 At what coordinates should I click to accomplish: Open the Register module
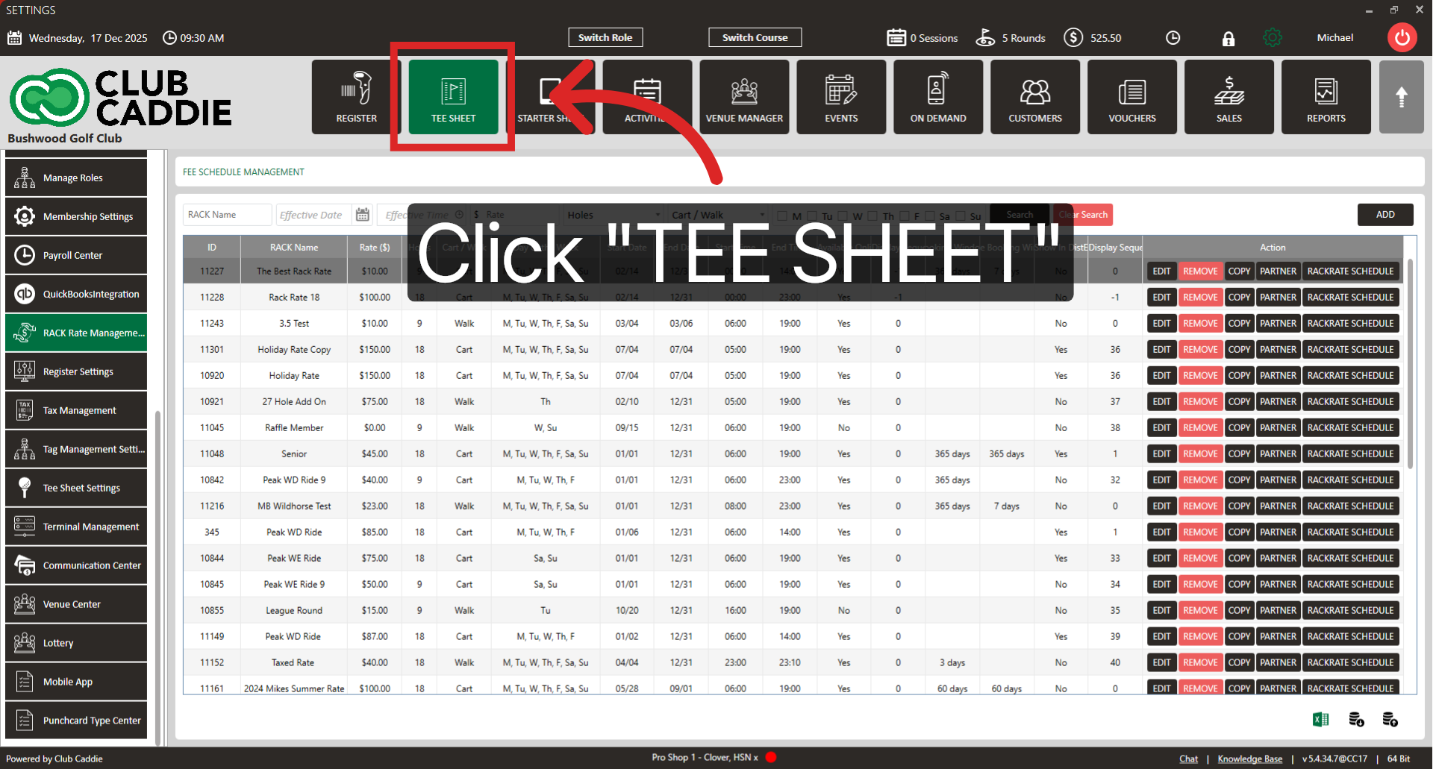point(356,97)
